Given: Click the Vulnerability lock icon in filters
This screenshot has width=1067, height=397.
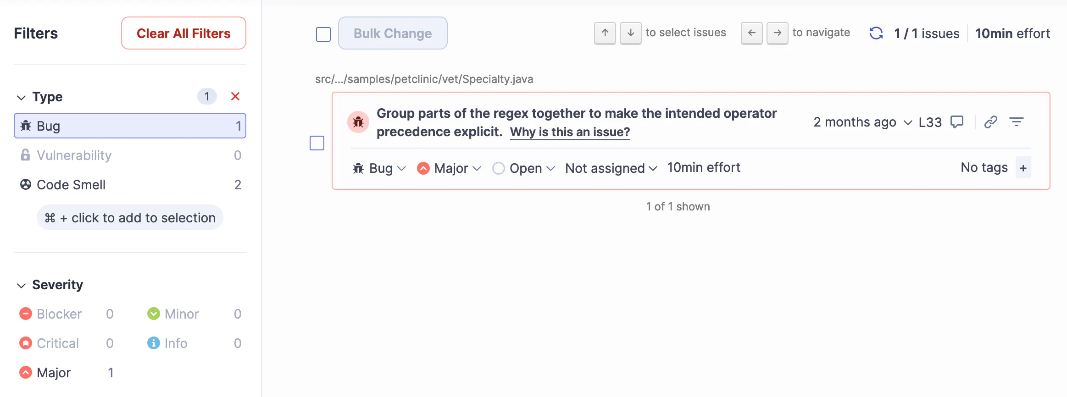Looking at the screenshot, I should [25, 155].
